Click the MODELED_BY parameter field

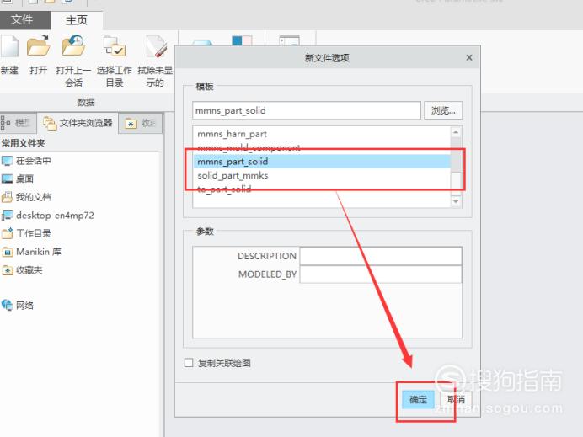tap(381, 274)
